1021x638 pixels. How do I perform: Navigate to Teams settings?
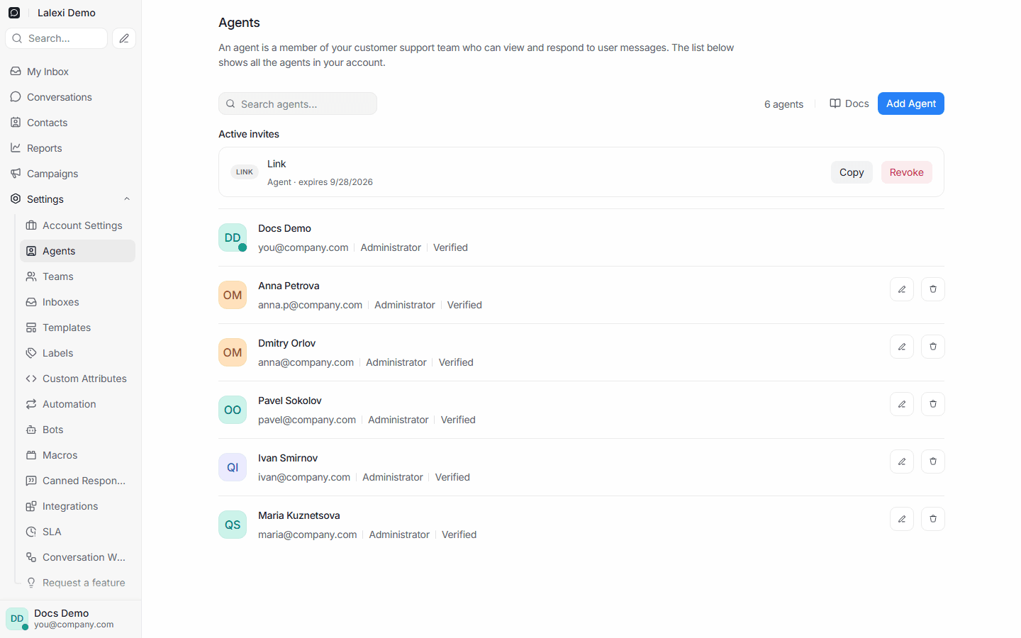78,276
